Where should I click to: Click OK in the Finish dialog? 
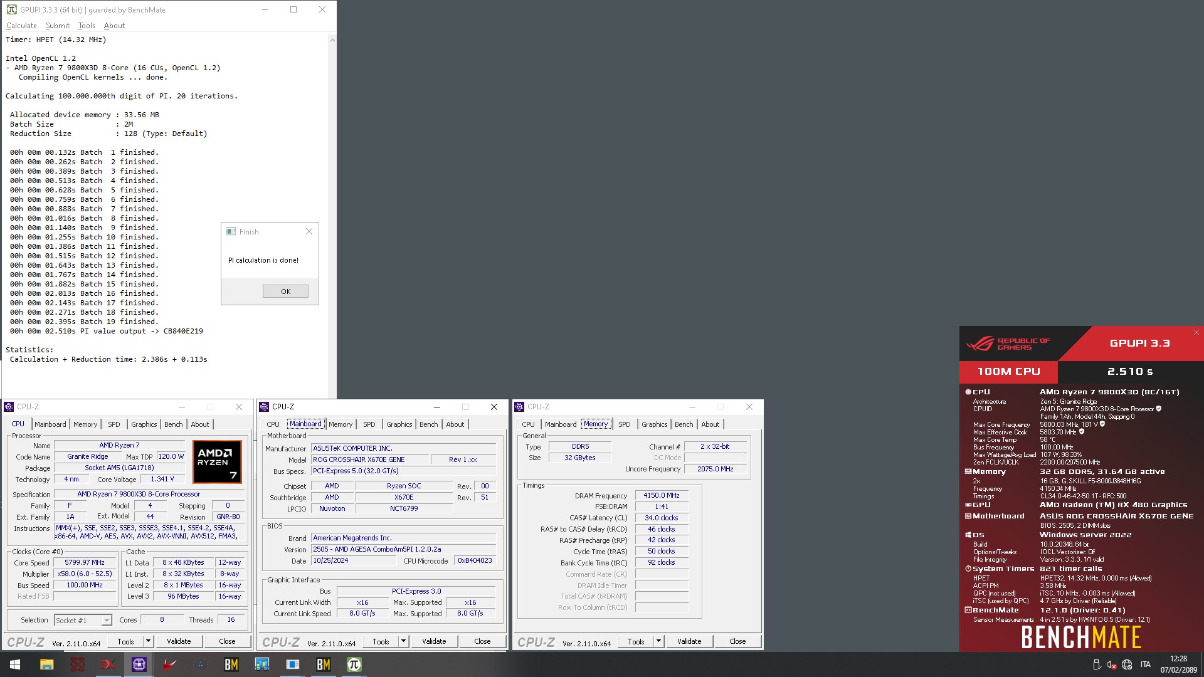(x=285, y=291)
